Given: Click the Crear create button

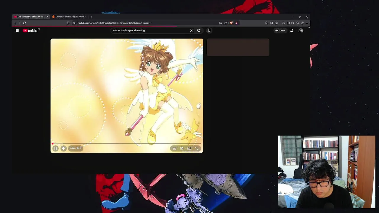Looking at the screenshot, I should [280, 30].
